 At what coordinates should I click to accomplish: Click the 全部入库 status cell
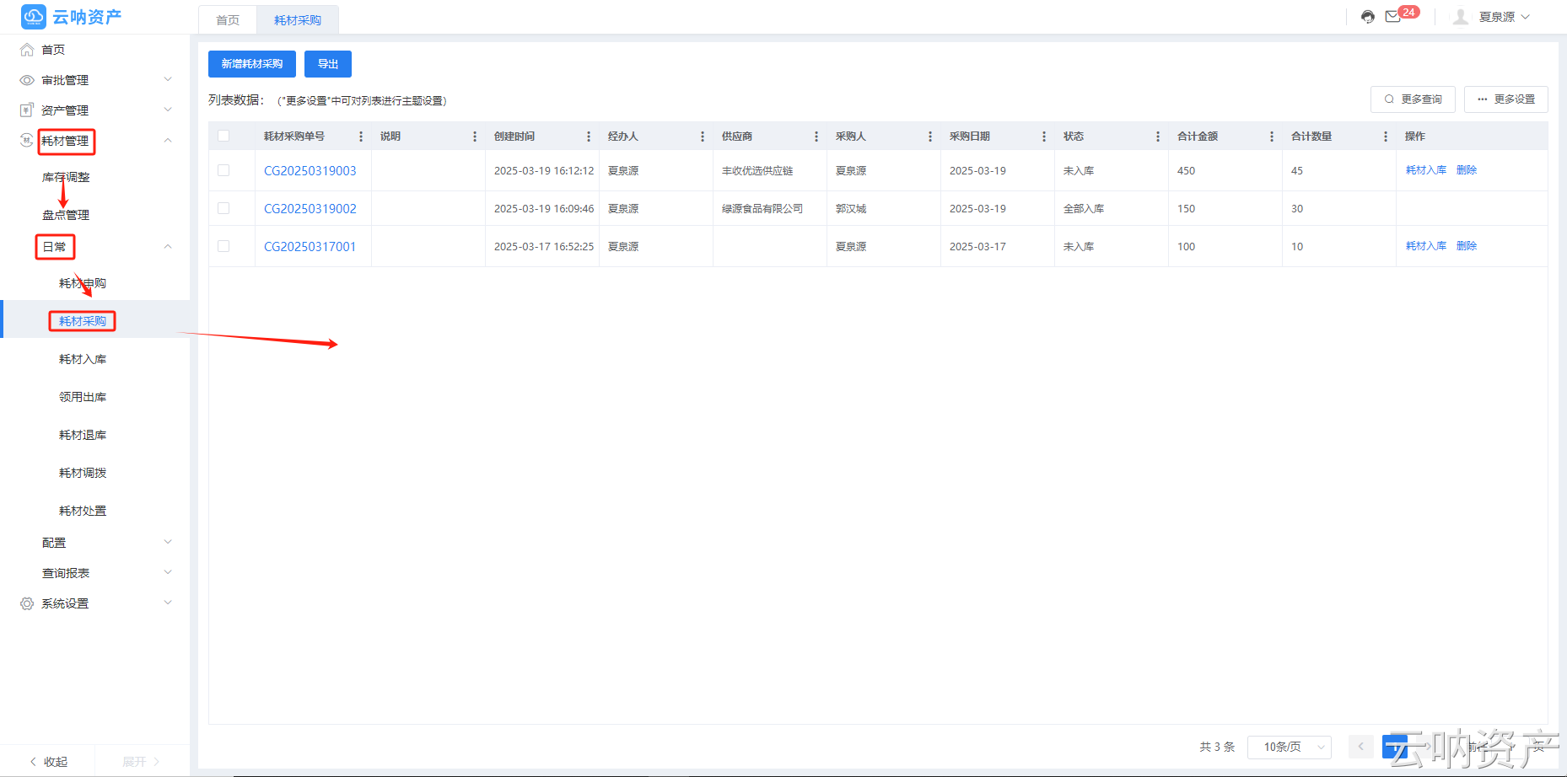[1084, 209]
